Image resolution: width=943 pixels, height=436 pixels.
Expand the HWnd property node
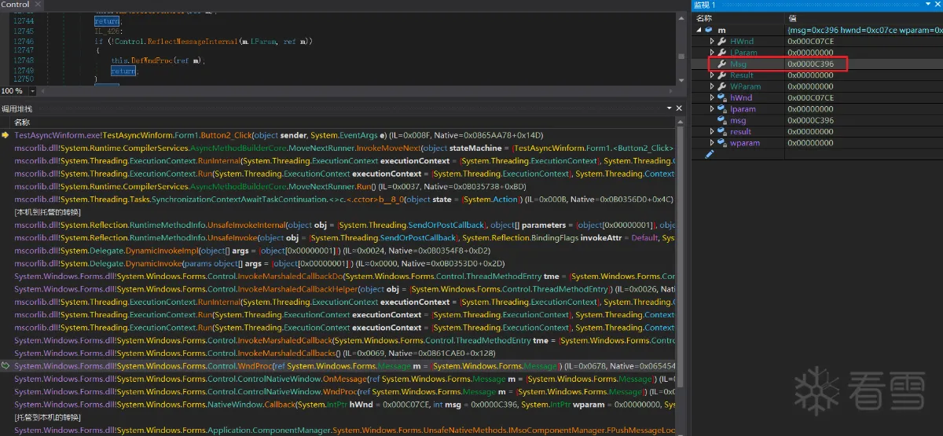[712, 42]
